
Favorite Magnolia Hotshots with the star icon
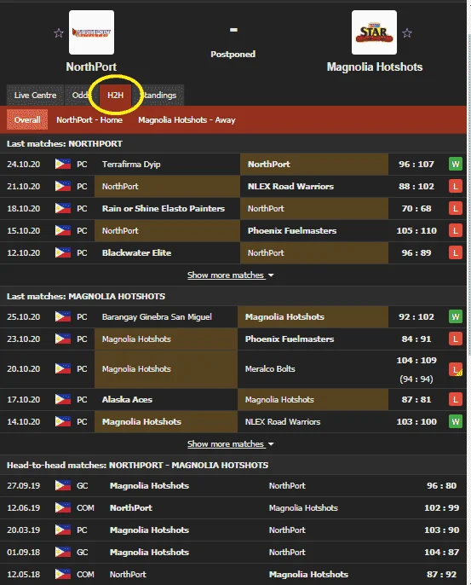(407, 33)
